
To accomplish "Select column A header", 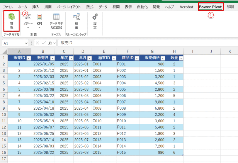I will pos(19,51).
